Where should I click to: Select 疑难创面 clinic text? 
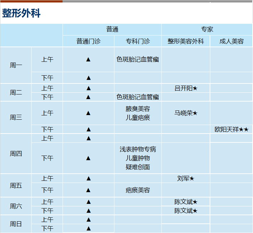(138, 167)
